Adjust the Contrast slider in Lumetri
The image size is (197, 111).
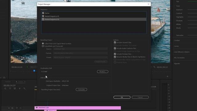pyautogui.click(x=192, y=13)
